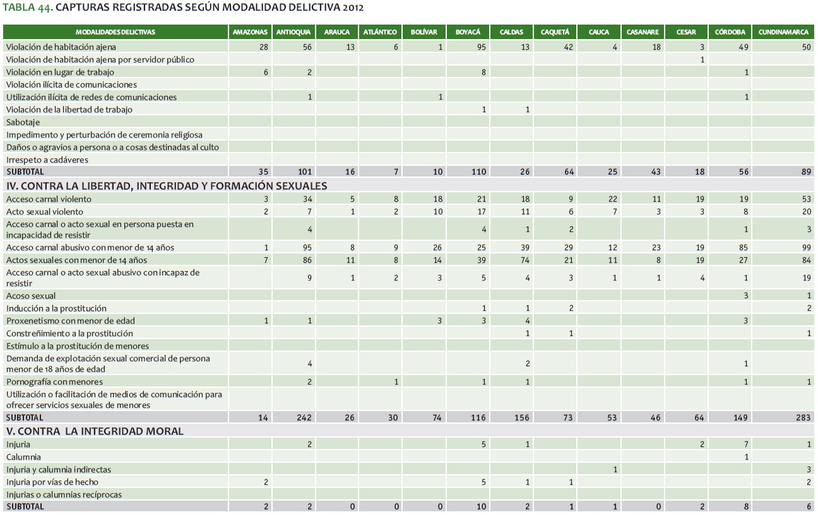Select the 'Pornografía con menores' row label
The height and width of the screenshot is (517, 818).
[x=54, y=382]
